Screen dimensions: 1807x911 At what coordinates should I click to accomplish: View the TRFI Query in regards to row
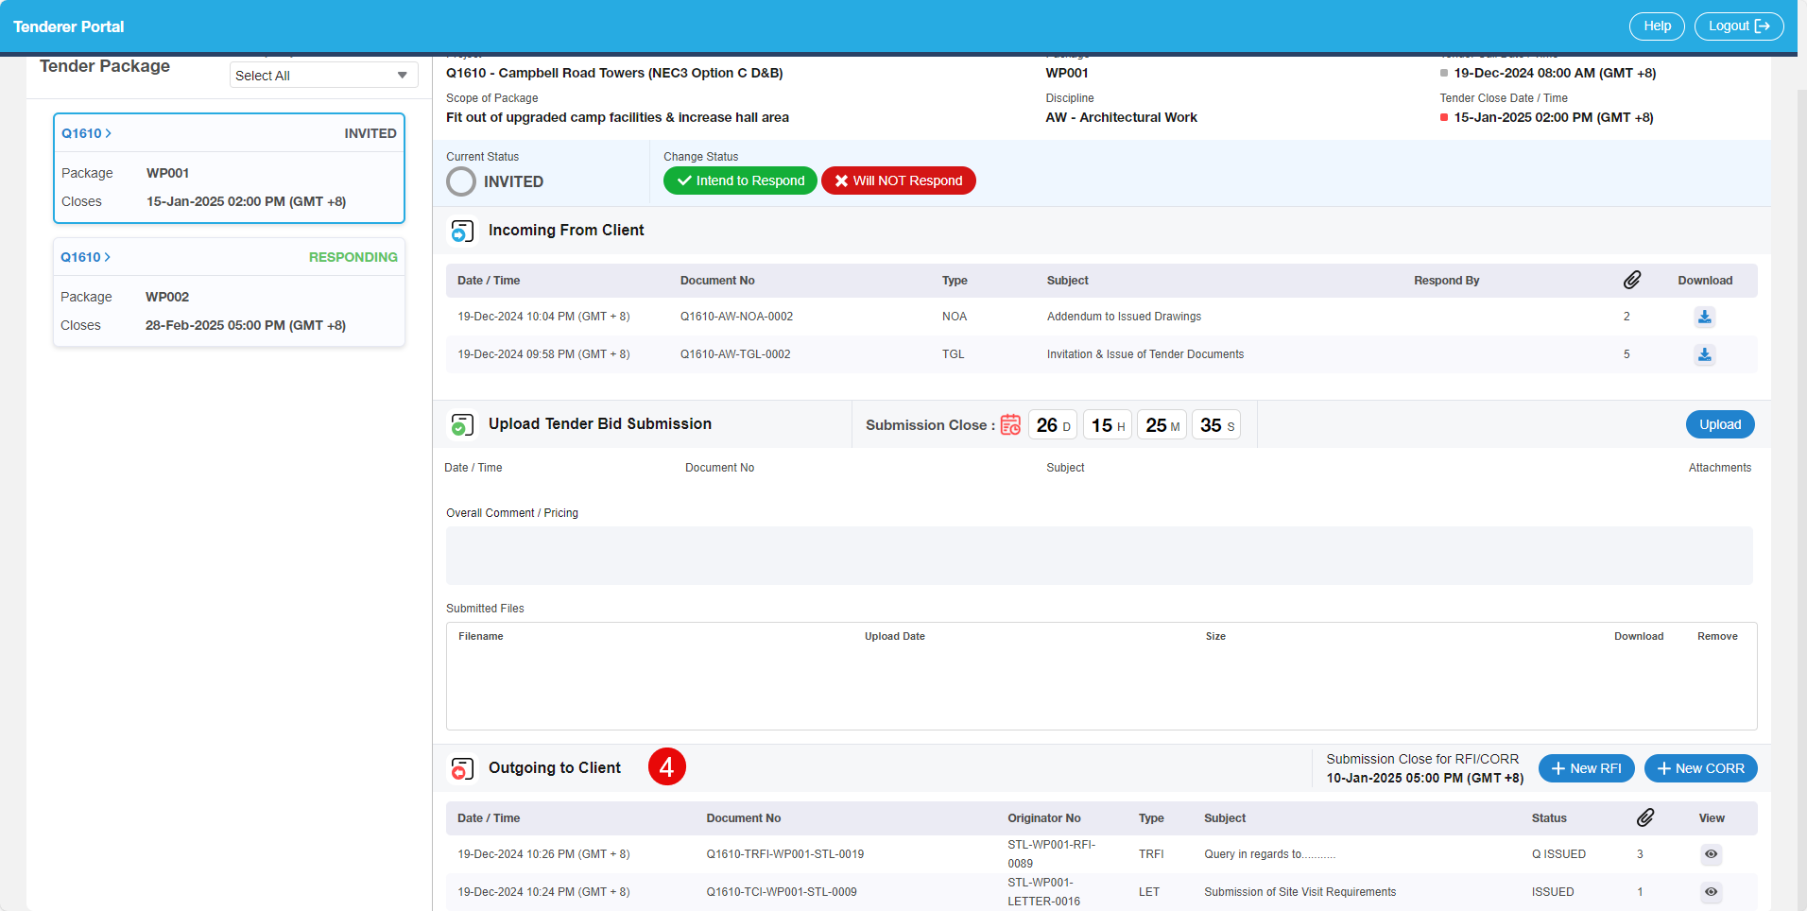[1711, 854]
